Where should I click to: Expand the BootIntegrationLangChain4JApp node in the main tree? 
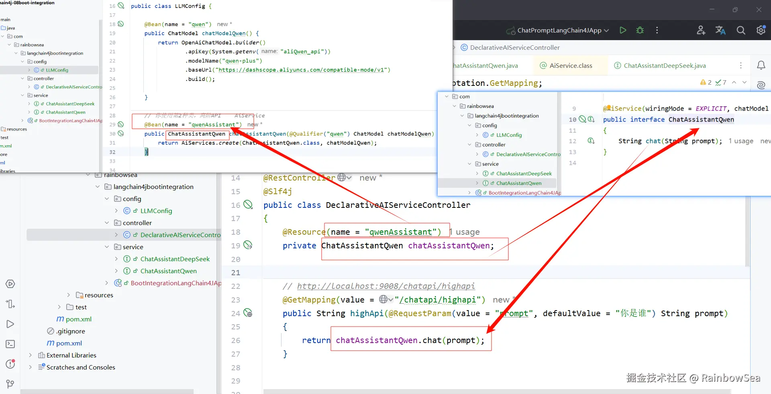107,283
